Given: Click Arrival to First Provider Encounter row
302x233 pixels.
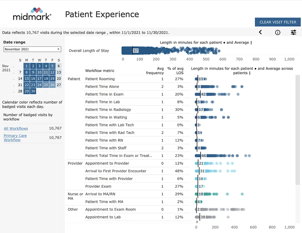Looking at the screenshot, I should [x=116, y=171].
